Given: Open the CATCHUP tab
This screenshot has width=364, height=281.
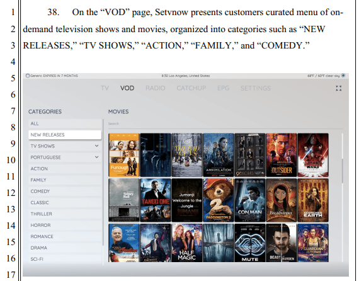Looking at the screenshot, I should (191, 88).
